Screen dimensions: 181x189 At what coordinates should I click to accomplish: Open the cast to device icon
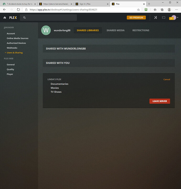coord(164,18)
